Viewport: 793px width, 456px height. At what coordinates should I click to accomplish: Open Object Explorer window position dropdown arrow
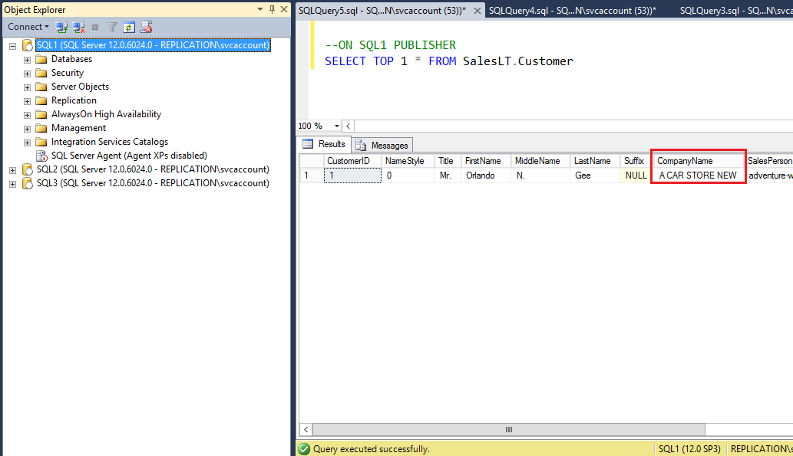(260, 9)
